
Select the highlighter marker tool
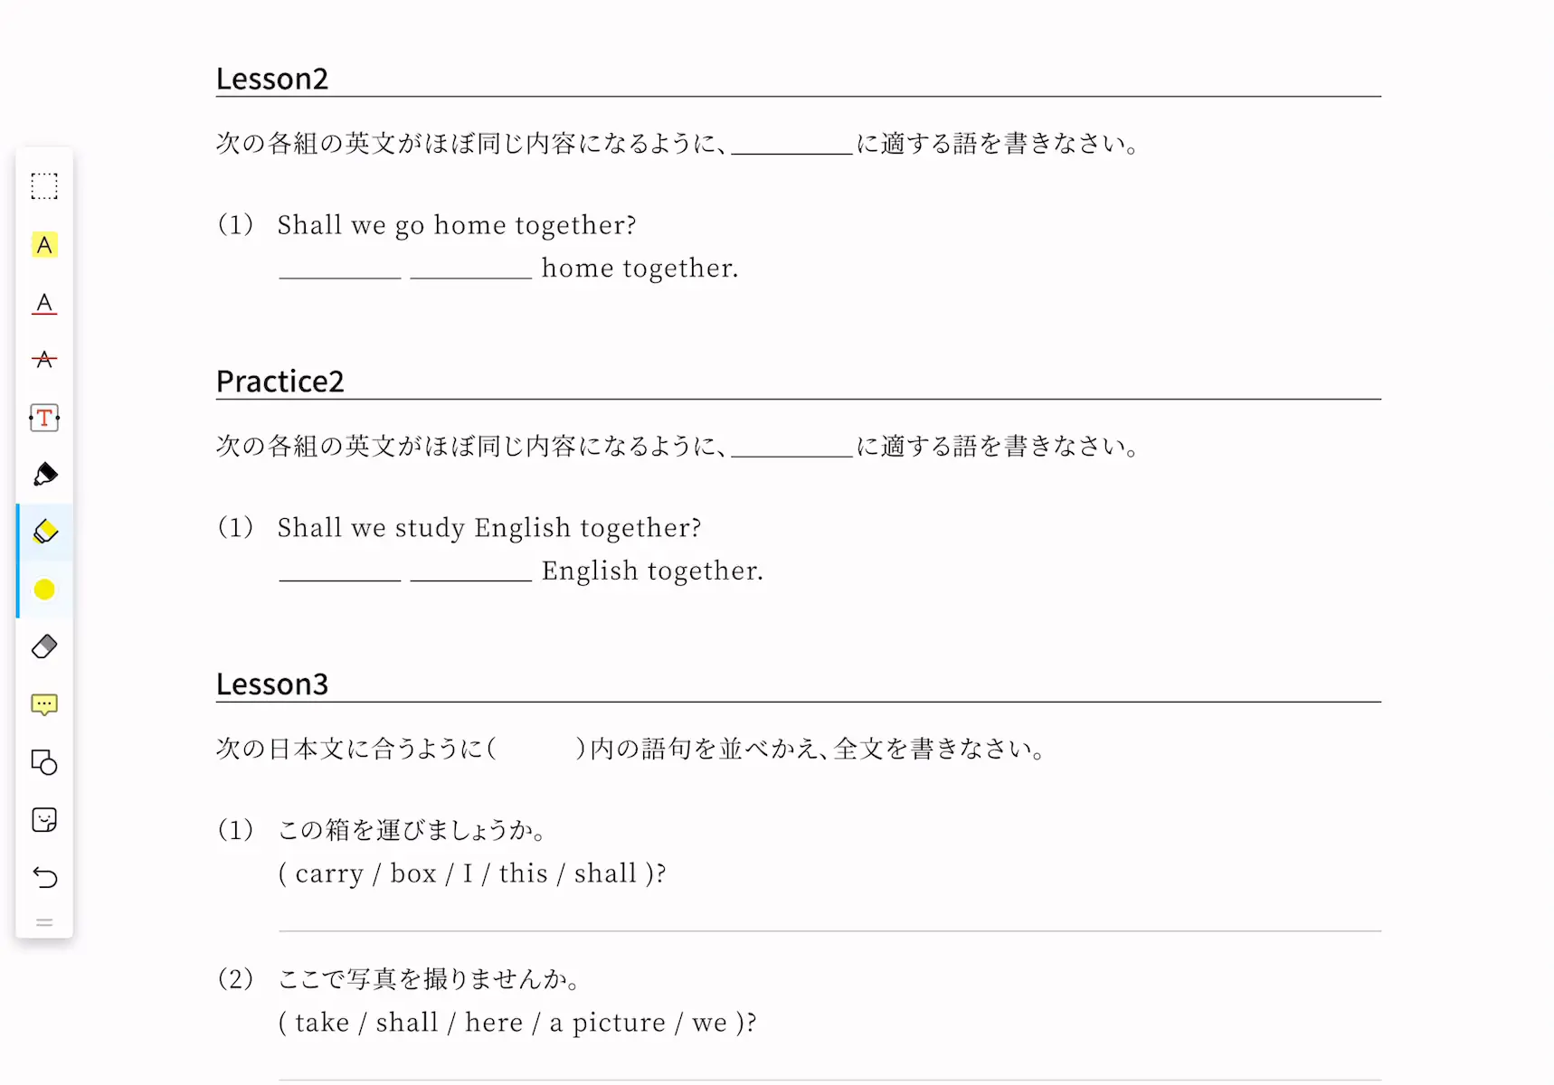pos(44,532)
